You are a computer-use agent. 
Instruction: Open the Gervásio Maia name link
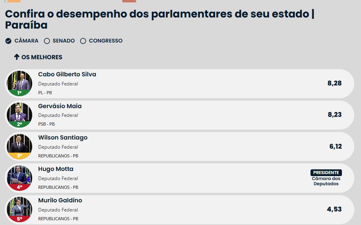(x=60, y=106)
